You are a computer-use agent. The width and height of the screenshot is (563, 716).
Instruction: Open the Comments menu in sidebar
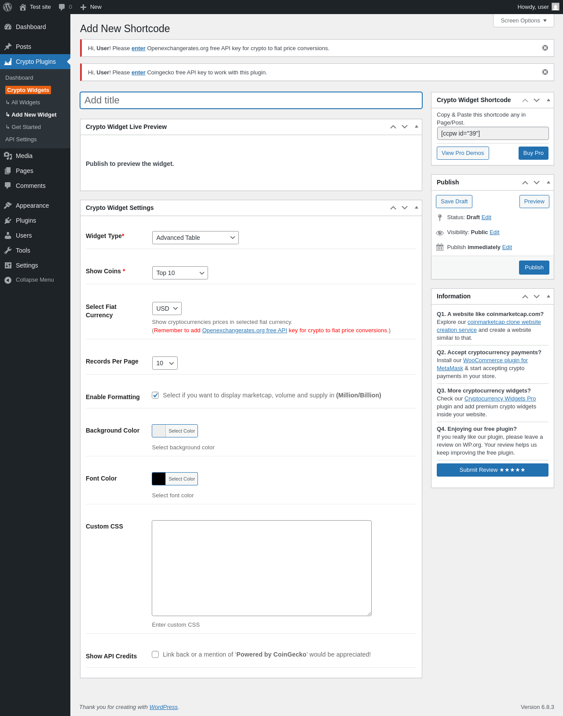pos(35,186)
